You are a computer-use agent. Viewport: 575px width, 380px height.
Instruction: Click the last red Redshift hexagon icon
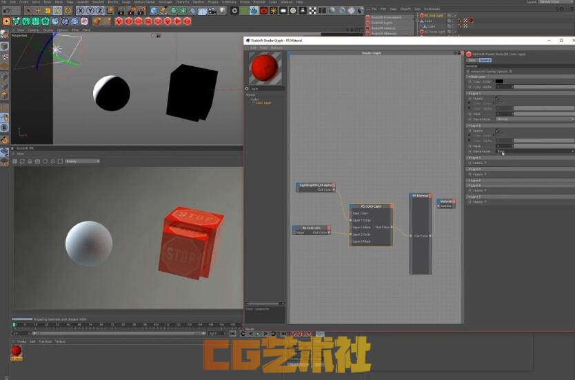tap(187, 21)
